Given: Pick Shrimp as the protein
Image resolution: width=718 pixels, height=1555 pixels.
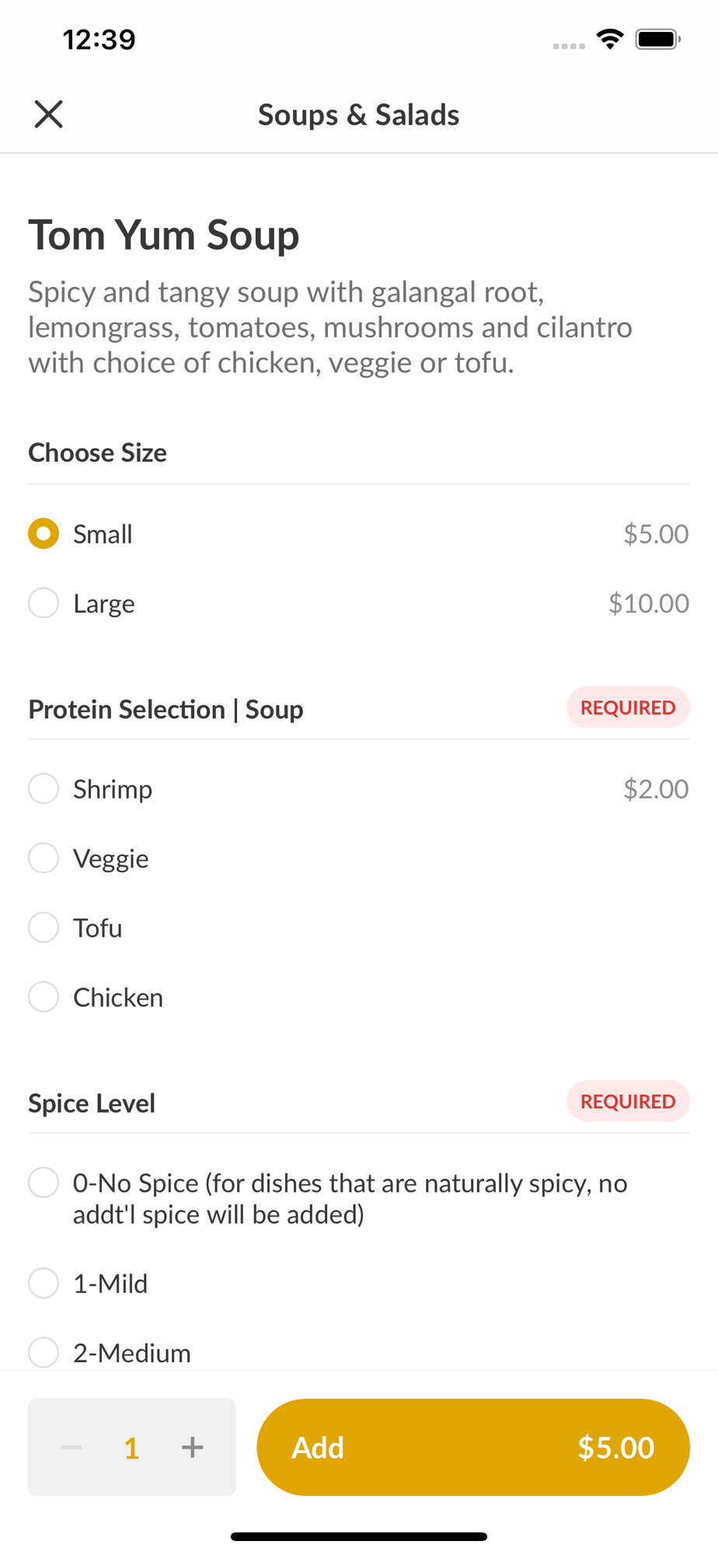Looking at the screenshot, I should 358,789.
